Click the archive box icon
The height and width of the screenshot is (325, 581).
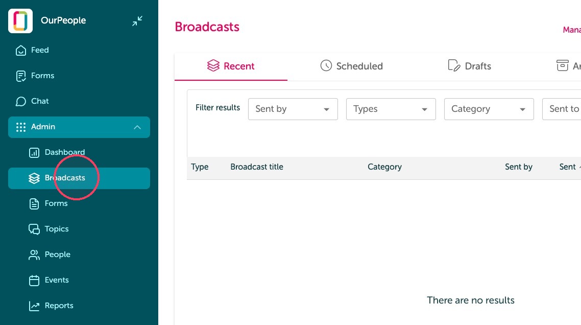562,66
